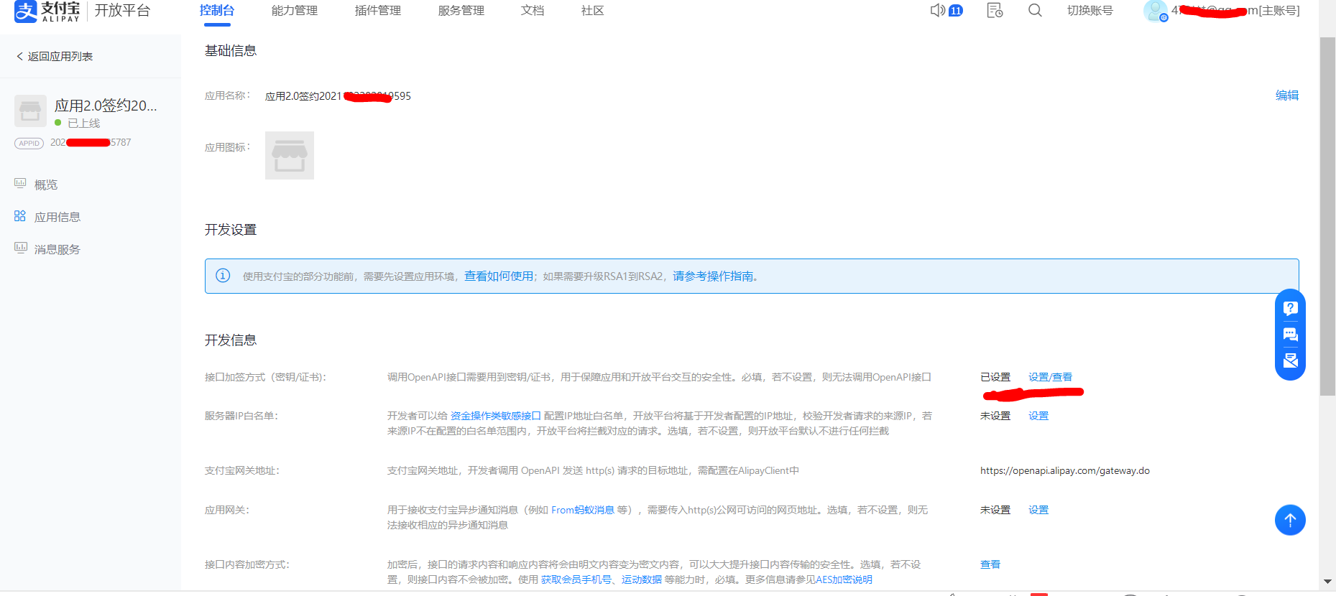
Task: Open the 能力管理 menu
Action: (x=295, y=11)
